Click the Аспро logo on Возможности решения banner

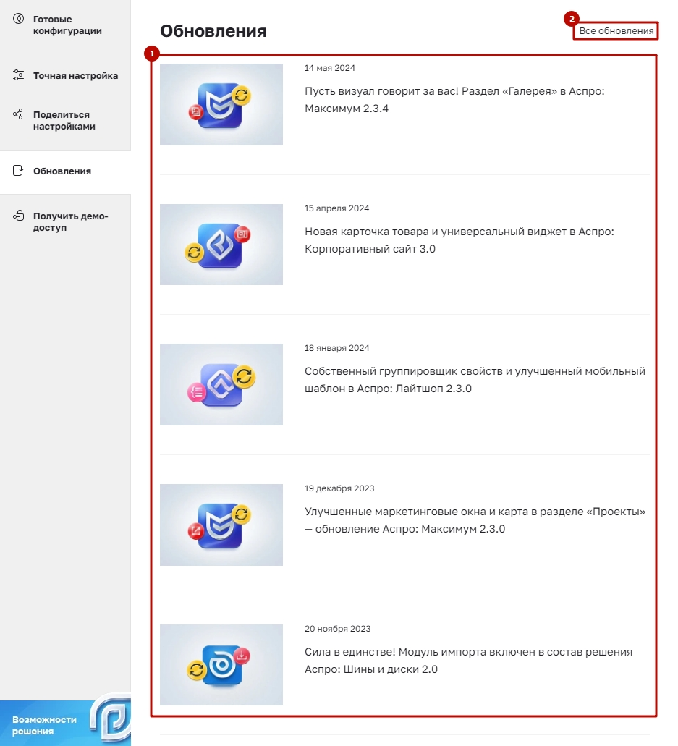click(x=111, y=719)
